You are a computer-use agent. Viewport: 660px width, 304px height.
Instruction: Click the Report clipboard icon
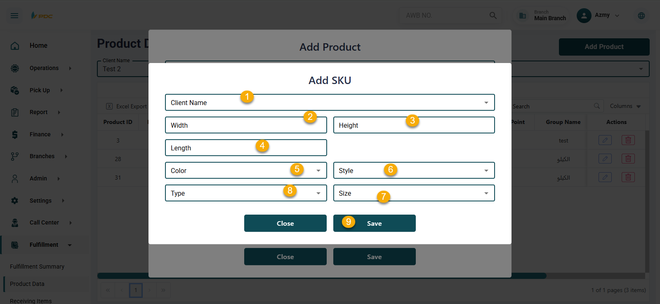pos(15,112)
